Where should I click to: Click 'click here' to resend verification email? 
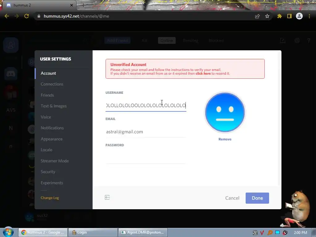click(x=203, y=73)
